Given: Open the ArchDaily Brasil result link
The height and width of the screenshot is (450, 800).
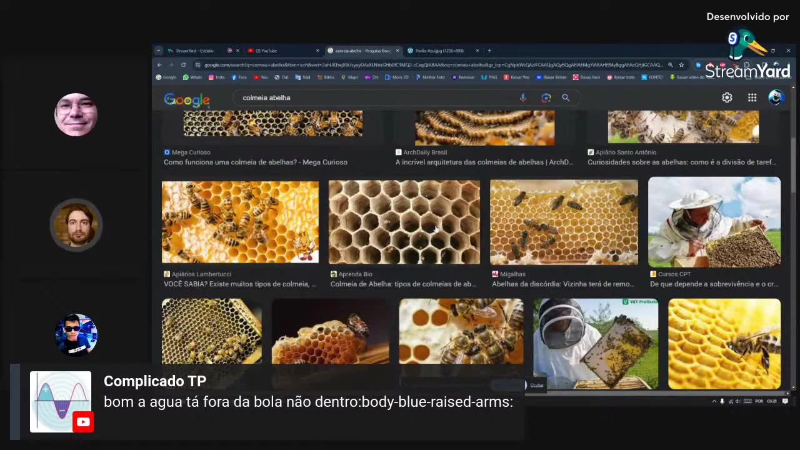Looking at the screenshot, I should pyautogui.click(x=484, y=162).
